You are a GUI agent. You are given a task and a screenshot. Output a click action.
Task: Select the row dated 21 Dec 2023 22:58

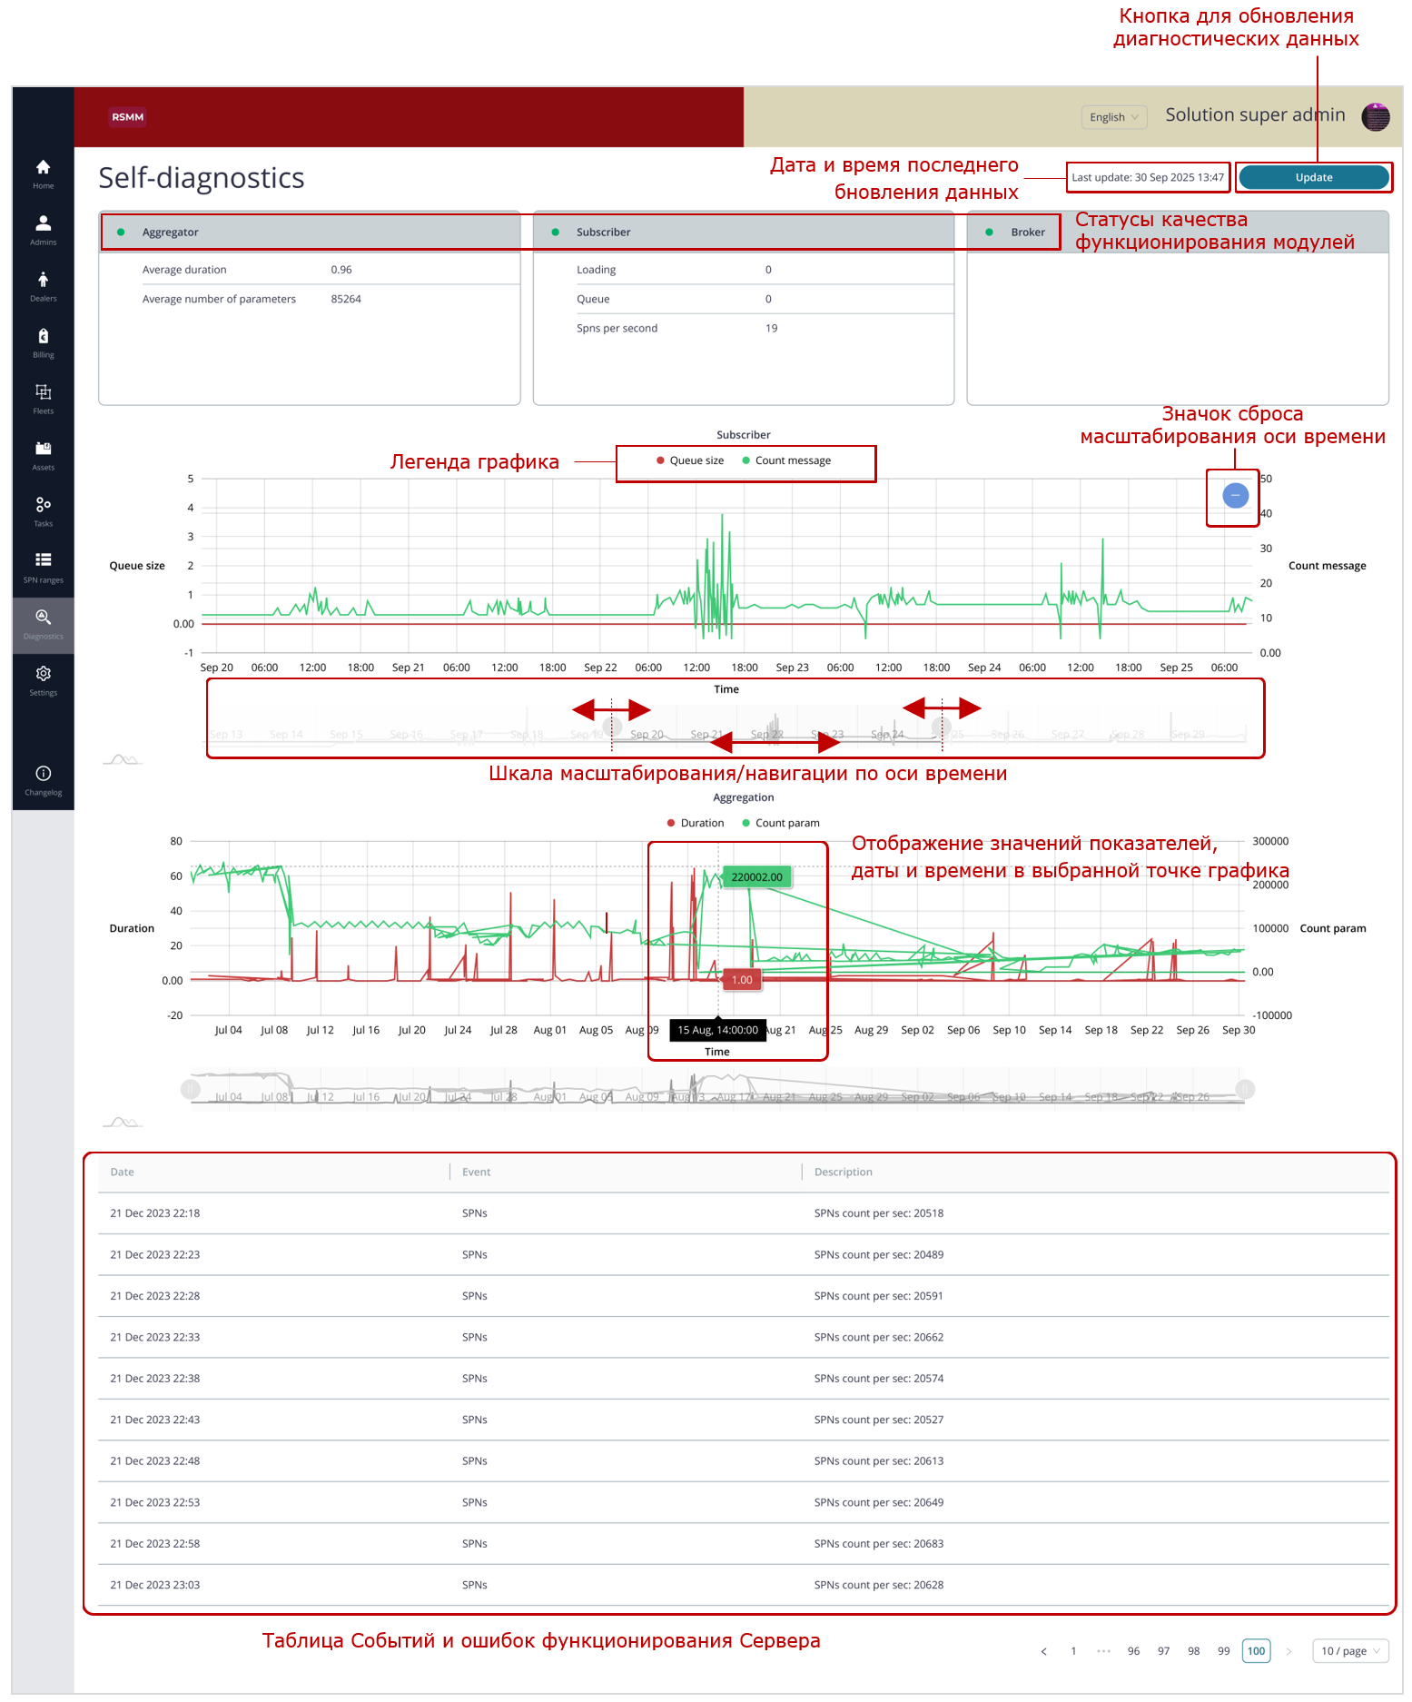pyautogui.click(x=744, y=1544)
